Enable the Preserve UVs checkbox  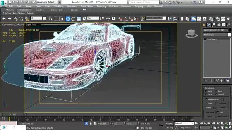pyautogui.click(x=207, y=99)
